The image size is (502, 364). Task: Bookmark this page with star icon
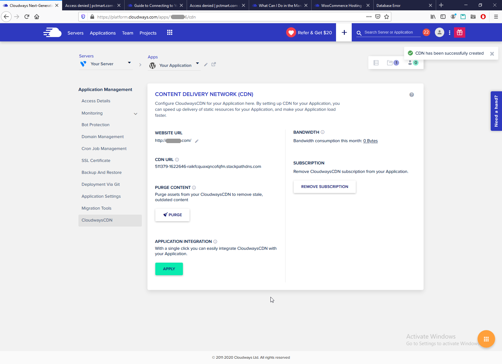387,17
